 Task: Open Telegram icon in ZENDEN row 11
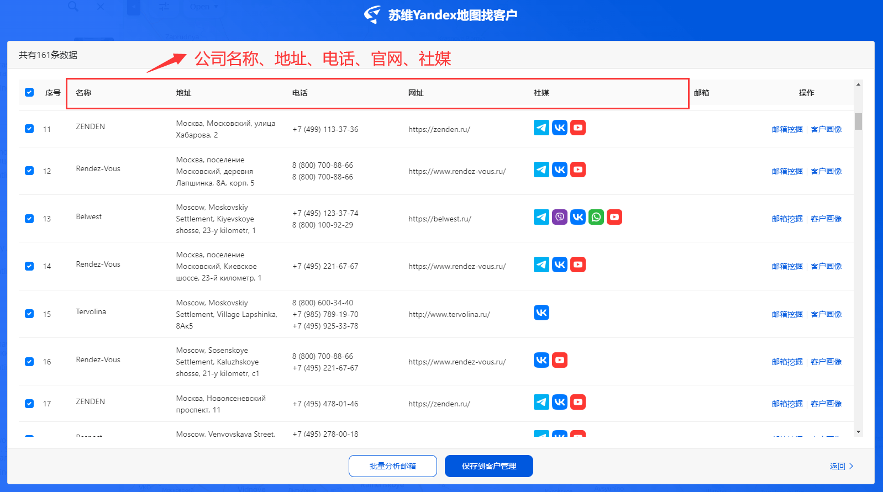(x=542, y=128)
